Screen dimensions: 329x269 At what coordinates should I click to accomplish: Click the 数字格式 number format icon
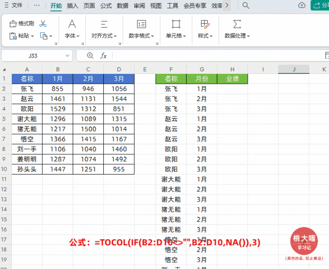click(x=141, y=24)
